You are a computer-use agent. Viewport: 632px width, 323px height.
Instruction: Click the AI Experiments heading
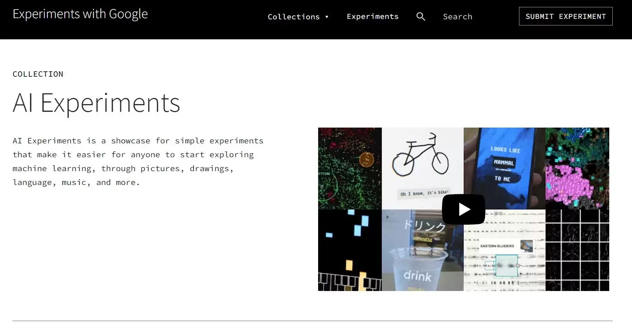click(96, 103)
